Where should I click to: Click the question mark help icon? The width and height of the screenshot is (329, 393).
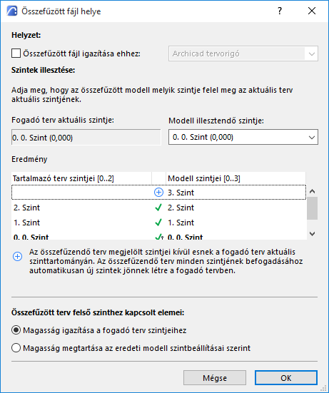[280, 11]
